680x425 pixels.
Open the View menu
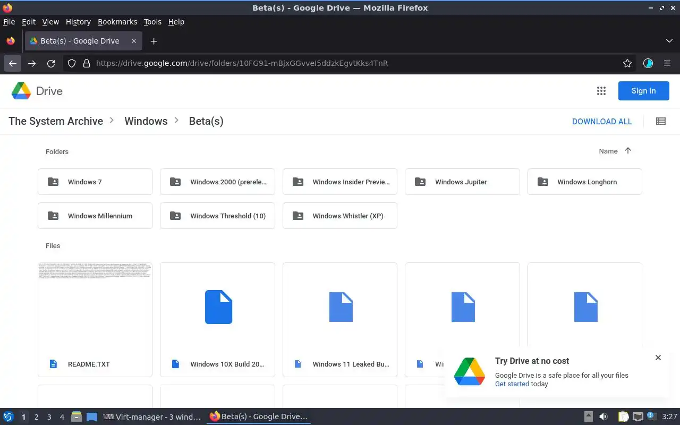pyautogui.click(x=50, y=22)
